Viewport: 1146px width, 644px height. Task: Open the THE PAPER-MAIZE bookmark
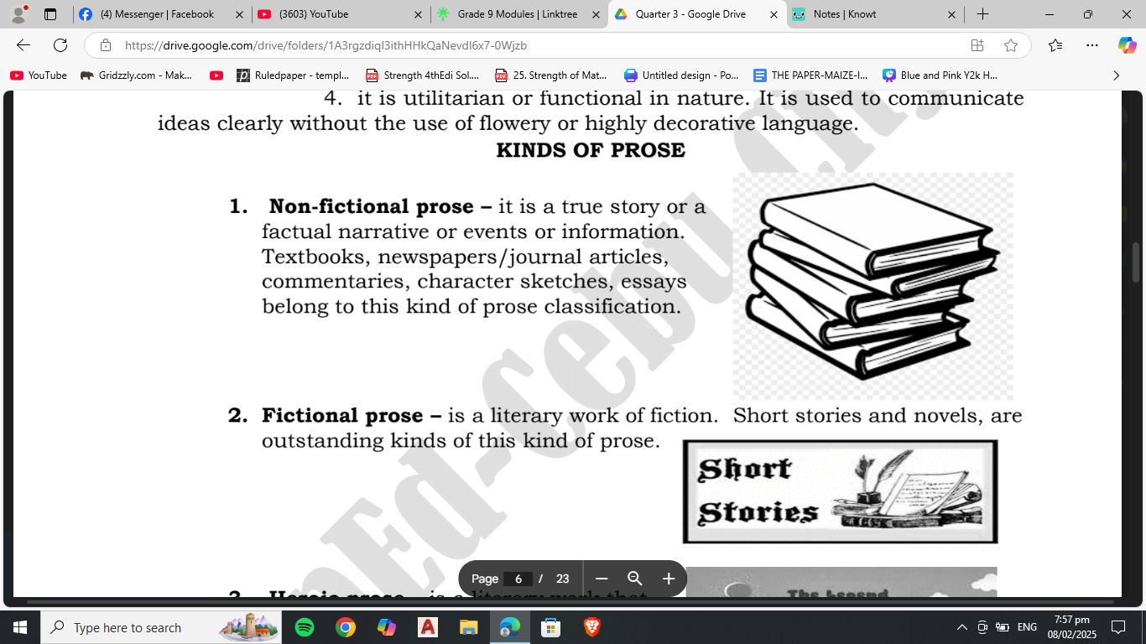tap(810, 75)
